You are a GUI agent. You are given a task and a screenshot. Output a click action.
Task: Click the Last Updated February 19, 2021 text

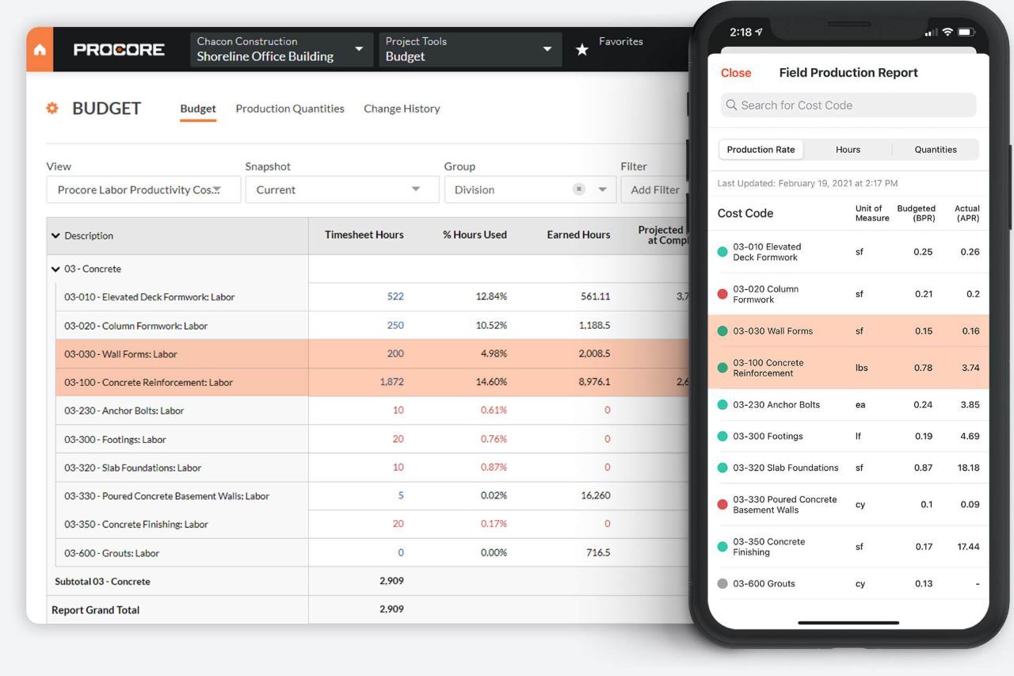click(x=807, y=183)
